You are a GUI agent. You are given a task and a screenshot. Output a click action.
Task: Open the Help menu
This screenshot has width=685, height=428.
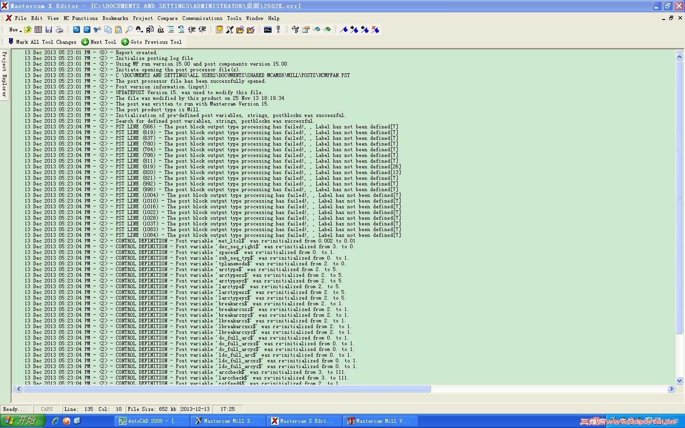(274, 18)
